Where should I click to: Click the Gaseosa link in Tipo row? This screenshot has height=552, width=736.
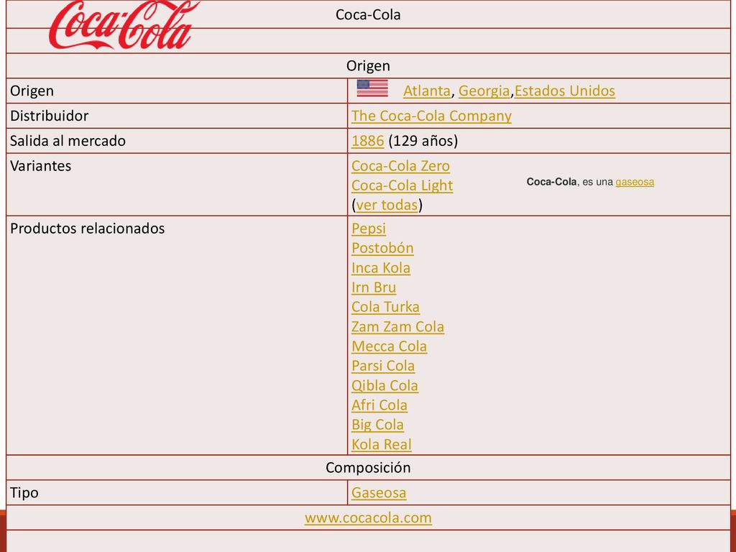click(x=379, y=493)
